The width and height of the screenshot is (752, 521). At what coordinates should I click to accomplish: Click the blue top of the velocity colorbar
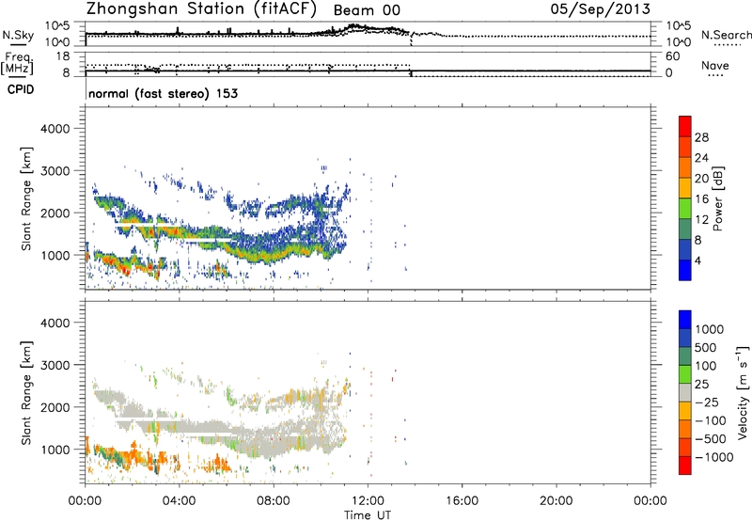[685, 320]
